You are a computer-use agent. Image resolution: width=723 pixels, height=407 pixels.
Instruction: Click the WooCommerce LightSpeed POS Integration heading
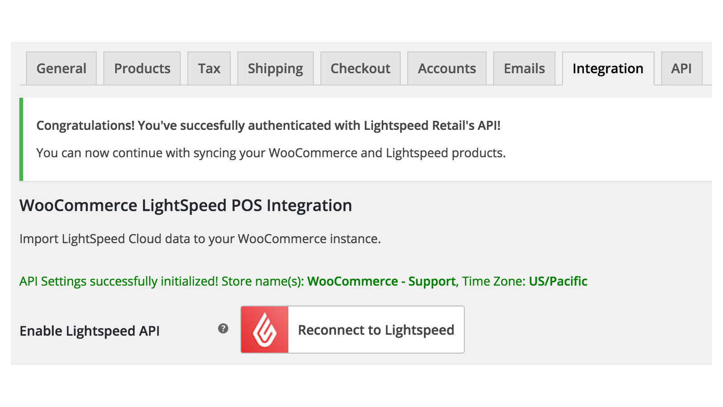[x=186, y=206]
